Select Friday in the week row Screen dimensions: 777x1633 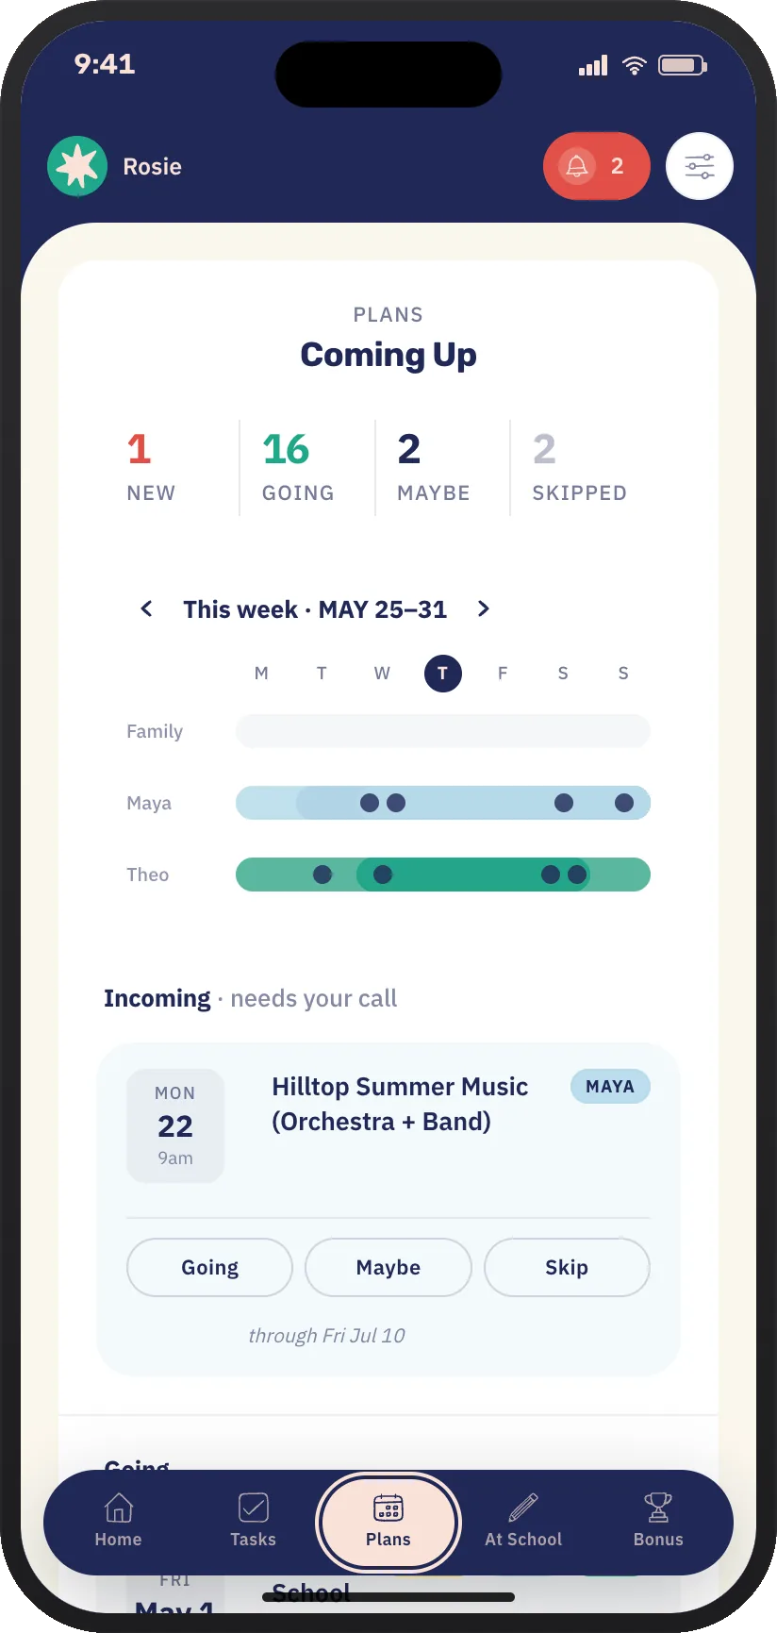coord(503,673)
